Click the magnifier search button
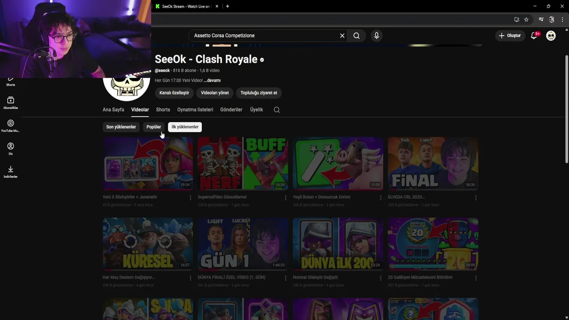This screenshot has height=320, width=569. point(357,36)
